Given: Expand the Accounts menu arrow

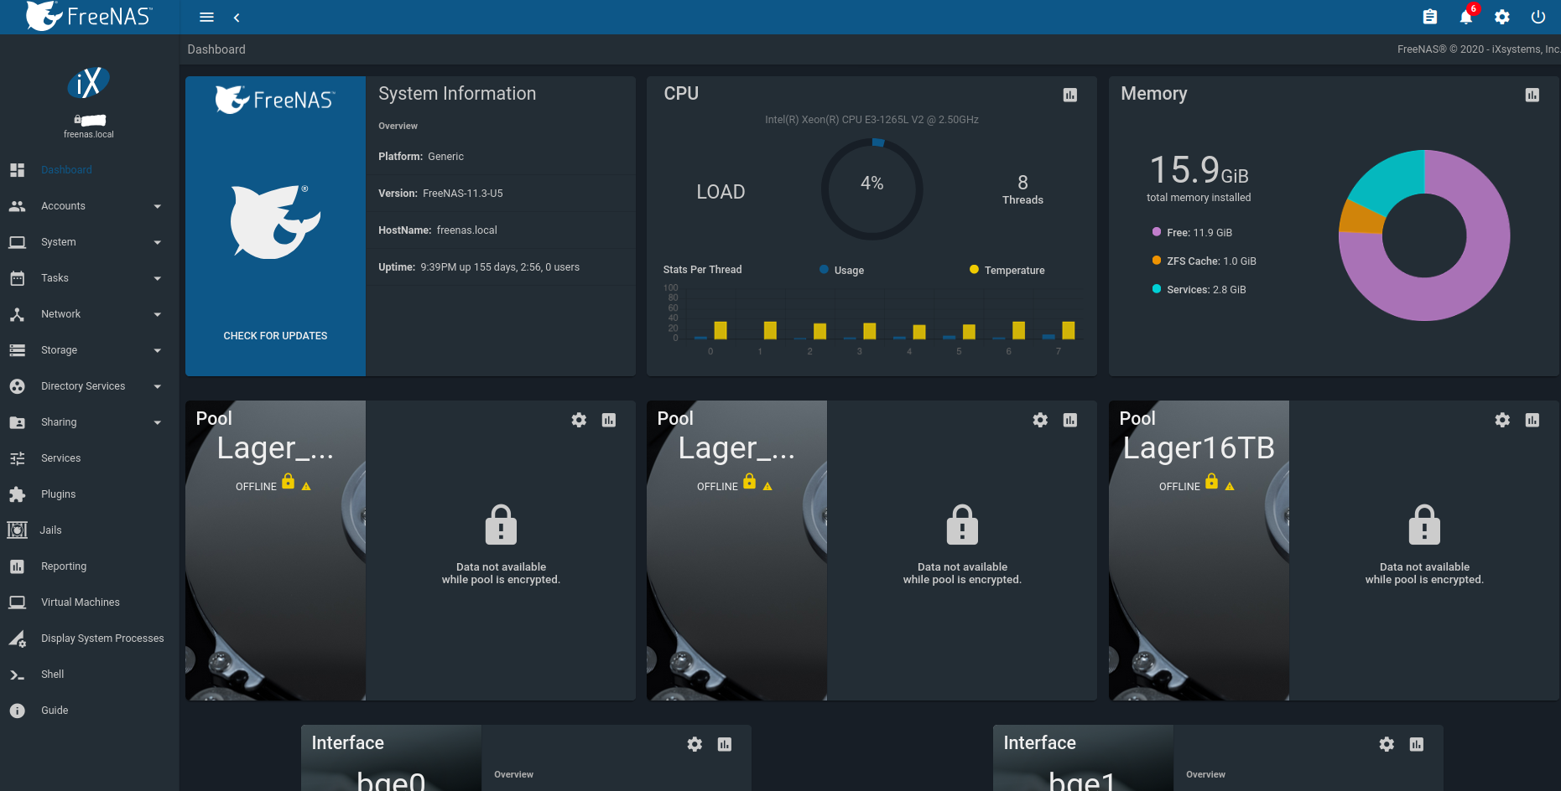Looking at the screenshot, I should [158, 206].
